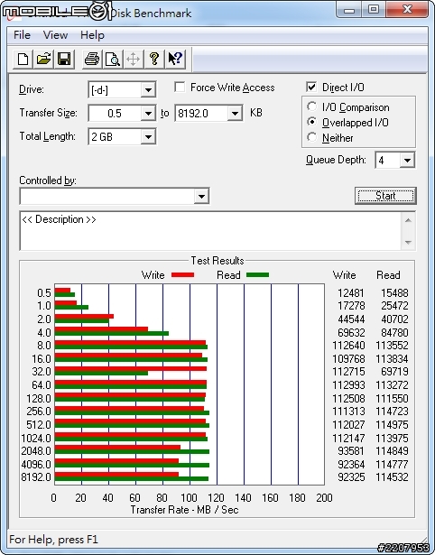Open the Drive dropdown showing [-d-]
Viewport: 435px width, 555px height.
coord(148,90)
